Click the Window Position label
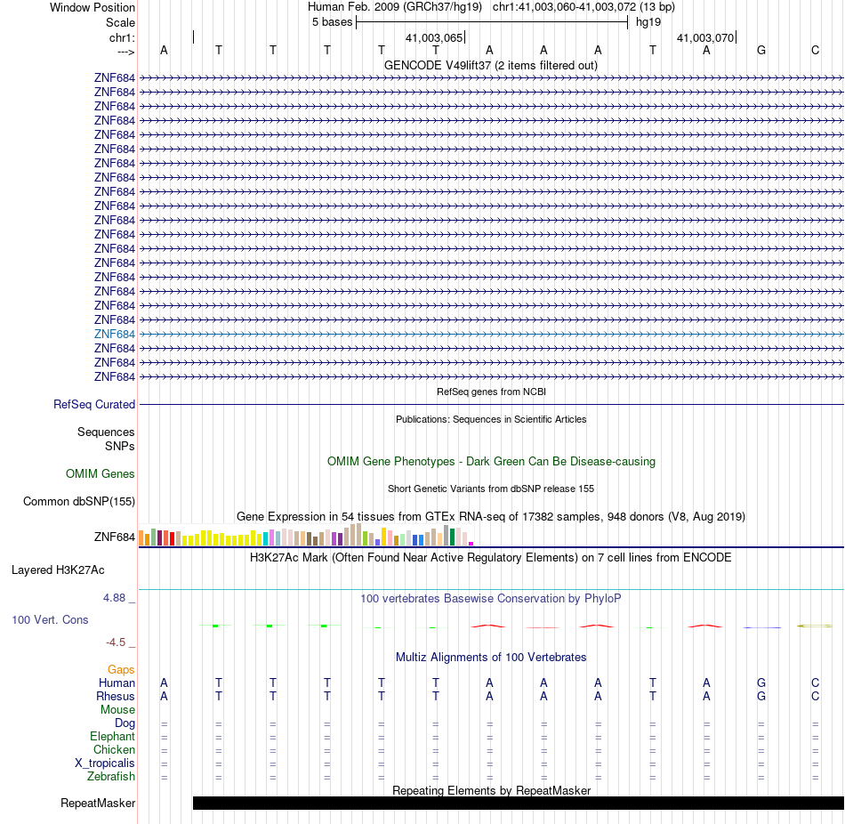Image resolution: width=845 pixels, height=824 pixels. pyautogui.click(x=93, y=7)
